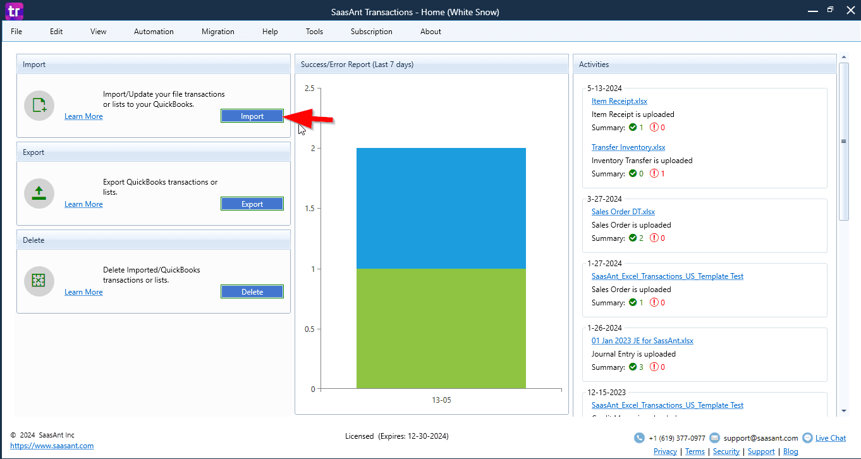Click the Import file icon

pyautogui.click(x=39, y=106)
